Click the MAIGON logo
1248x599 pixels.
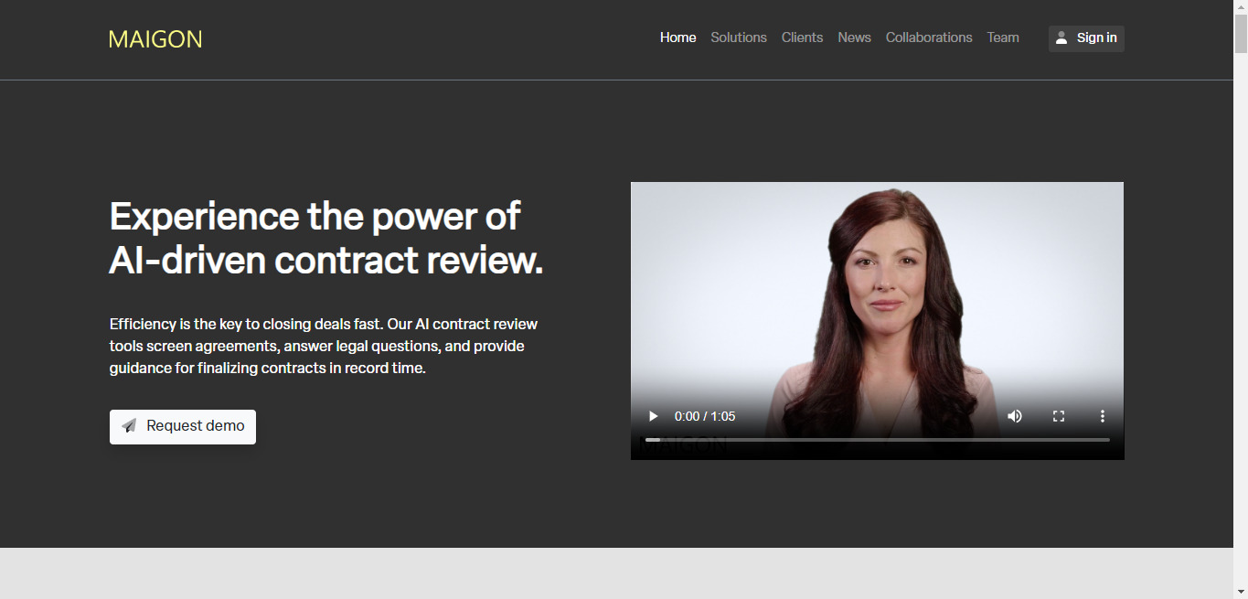pos(155,39)
